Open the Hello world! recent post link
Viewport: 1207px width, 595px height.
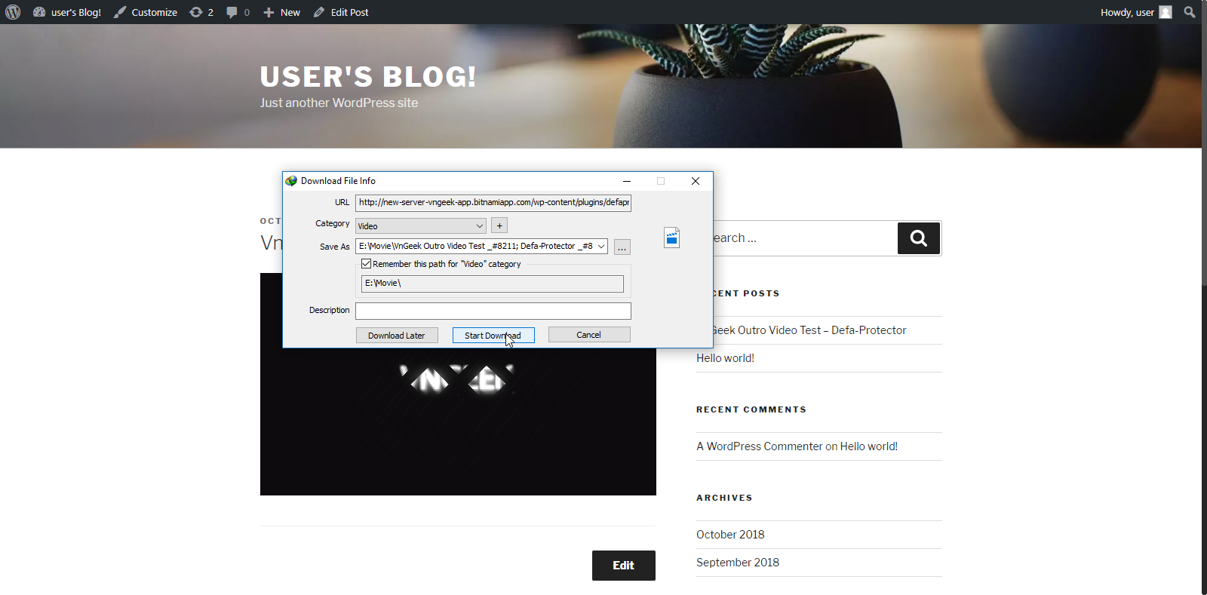[x=725, y=358]
